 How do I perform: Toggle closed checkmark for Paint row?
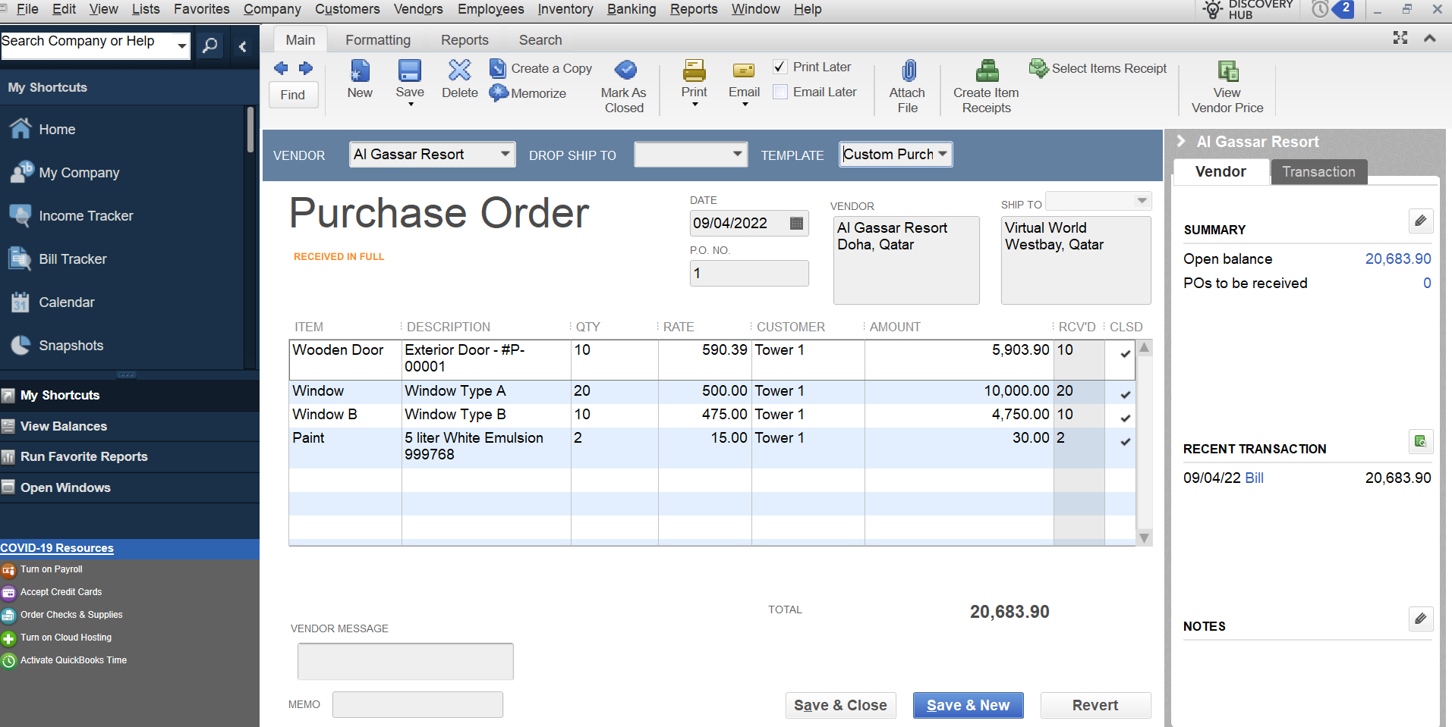(x=1125, y=441)
